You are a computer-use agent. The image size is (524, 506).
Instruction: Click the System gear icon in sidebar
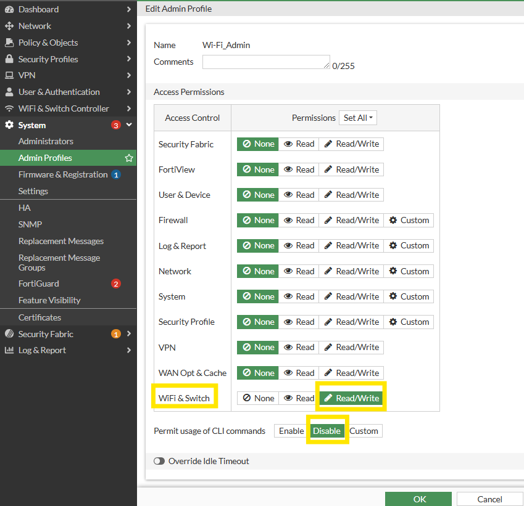tap(9, 125)
